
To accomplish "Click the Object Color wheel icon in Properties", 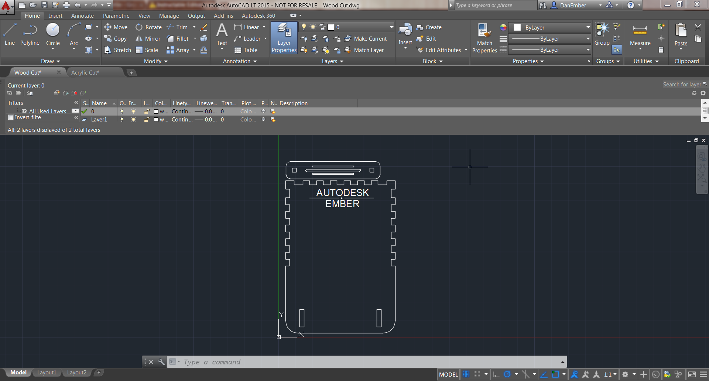I will (x=503, y=27).
